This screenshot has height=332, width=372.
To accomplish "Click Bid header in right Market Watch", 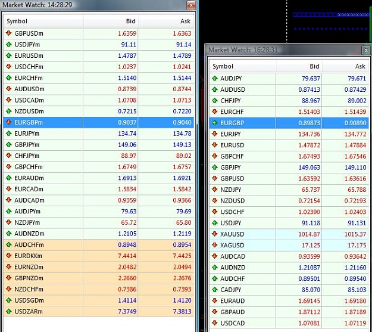I will (299, 66).
